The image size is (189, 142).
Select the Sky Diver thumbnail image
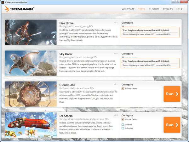point(31,63)
